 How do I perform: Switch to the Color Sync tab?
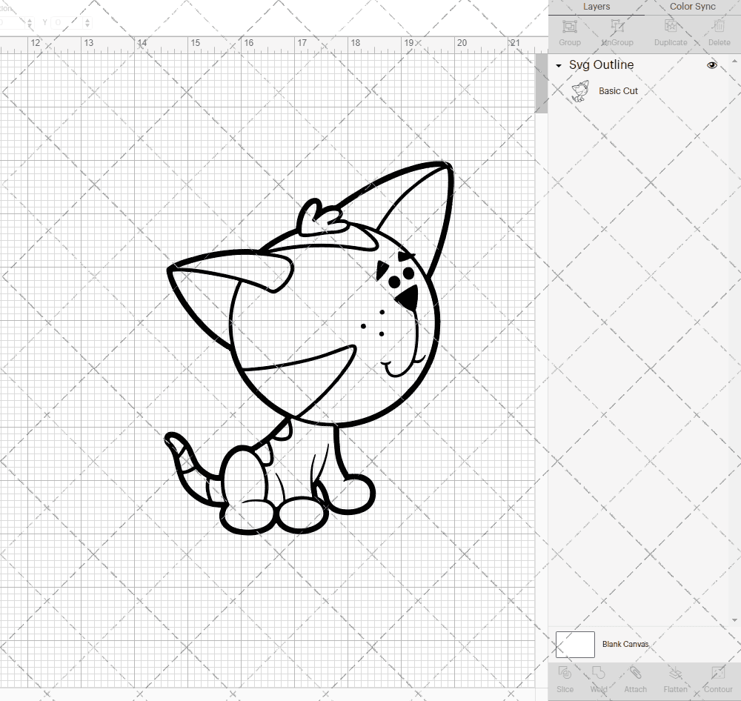692,7
